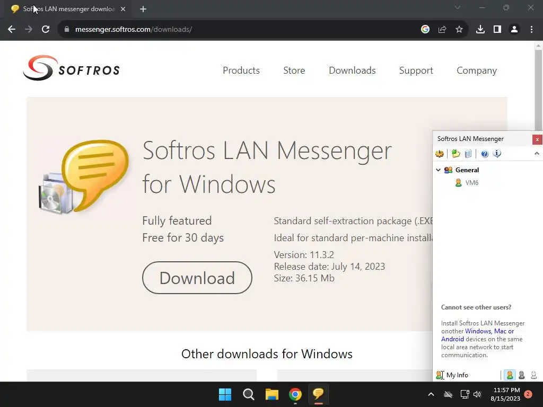Set status to Available with the green user icon

point(510,375)
